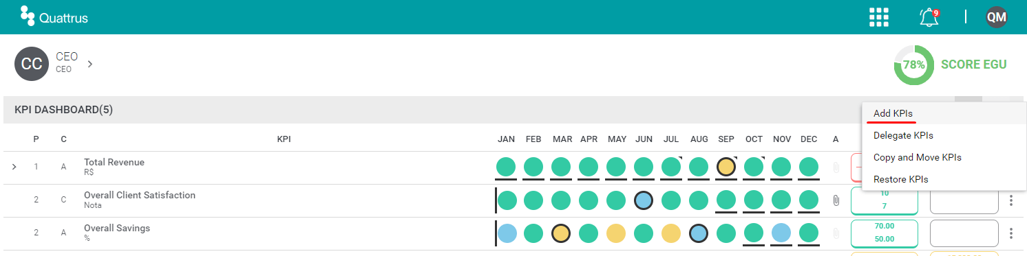The image size is (1027, 256).
Task: Click the empty input box in Overall Savings row
Action: [964, 233]
